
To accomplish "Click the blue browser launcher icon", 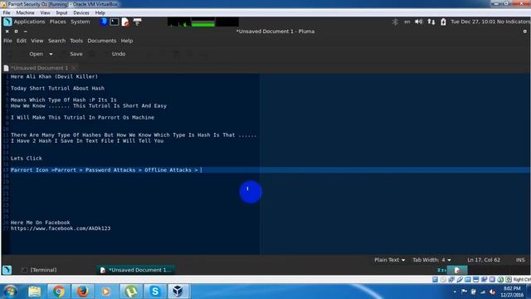I will (x=104, y=22).
